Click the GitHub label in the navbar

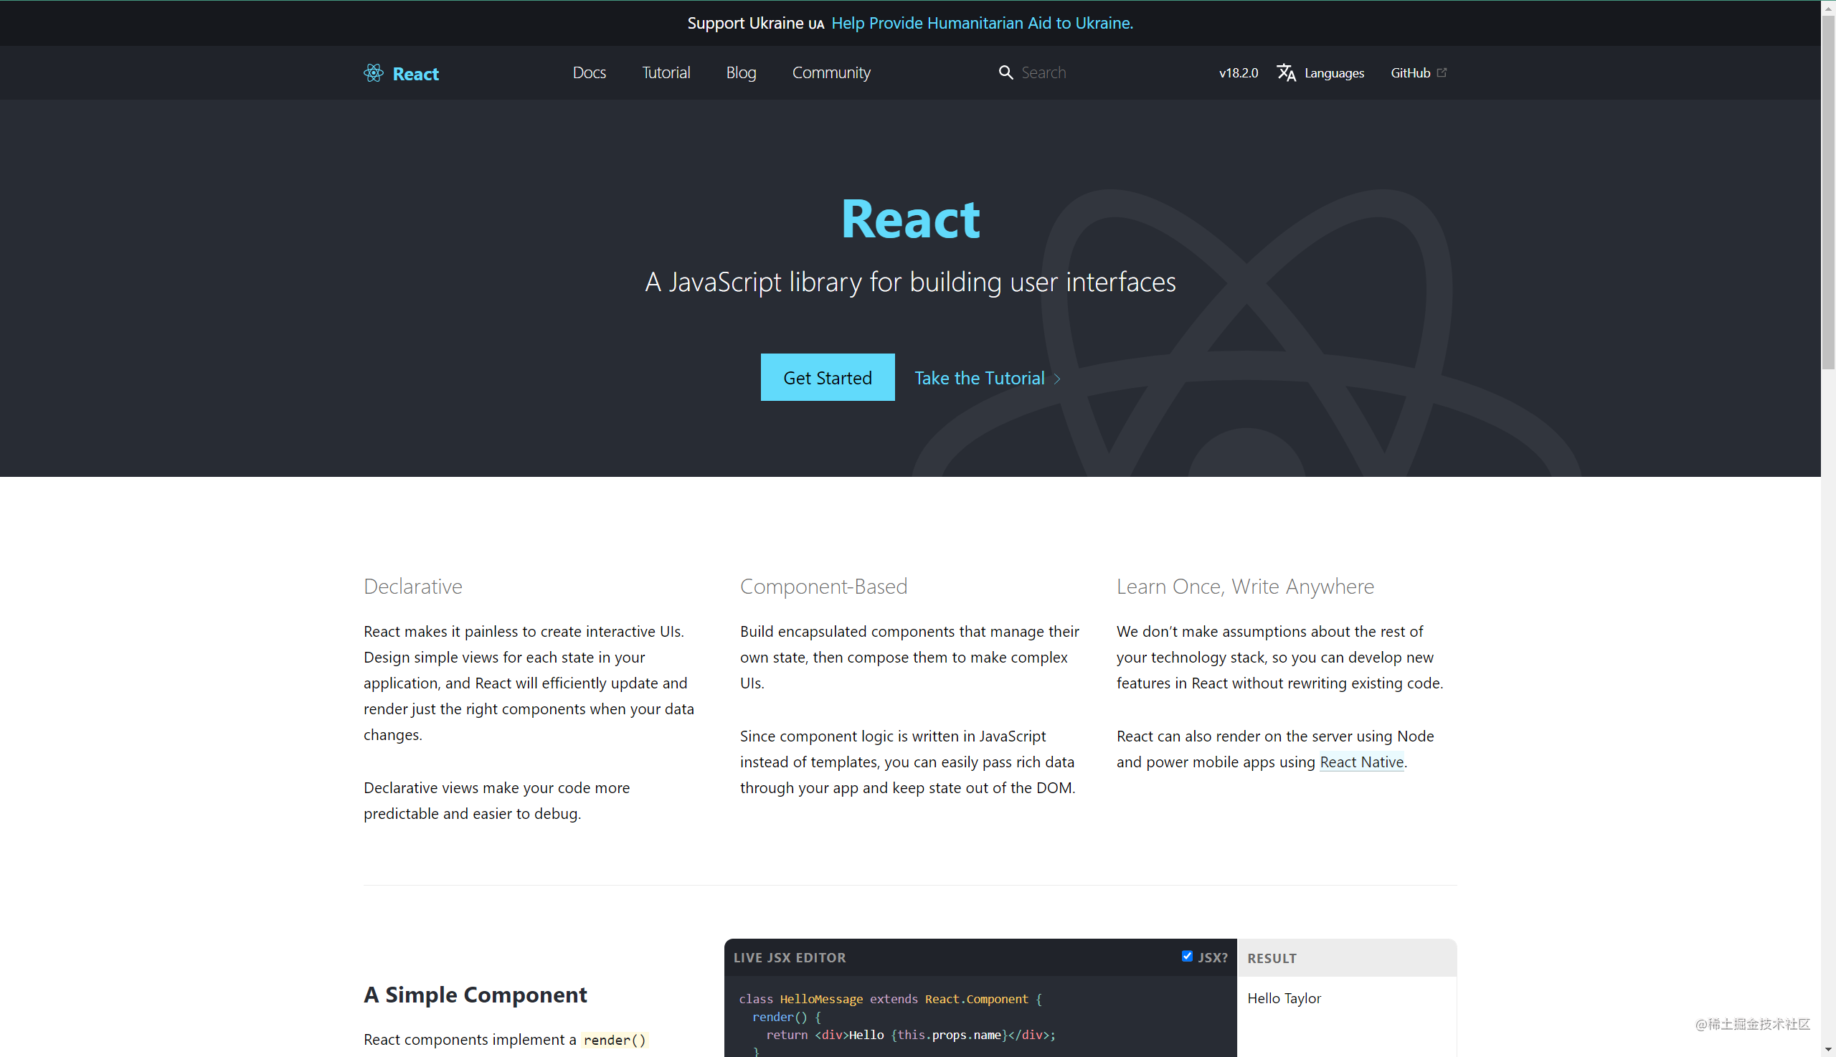coord(1410,72)
